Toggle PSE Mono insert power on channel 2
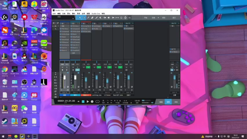247x139 pixels. tap(71, 26)
